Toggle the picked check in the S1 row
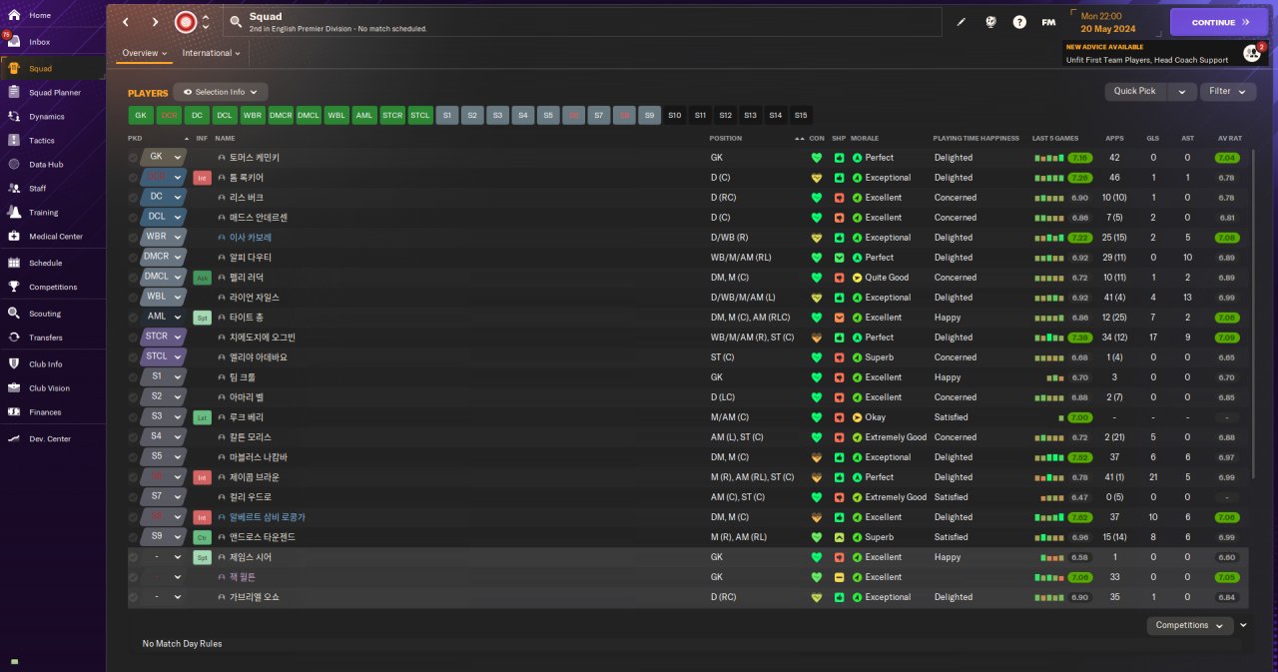Viewport: 1278px width, 672px height. pos(134,377)
